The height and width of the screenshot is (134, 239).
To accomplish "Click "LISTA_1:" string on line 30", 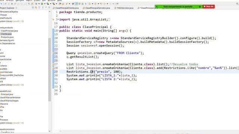I will pos(110,75).
